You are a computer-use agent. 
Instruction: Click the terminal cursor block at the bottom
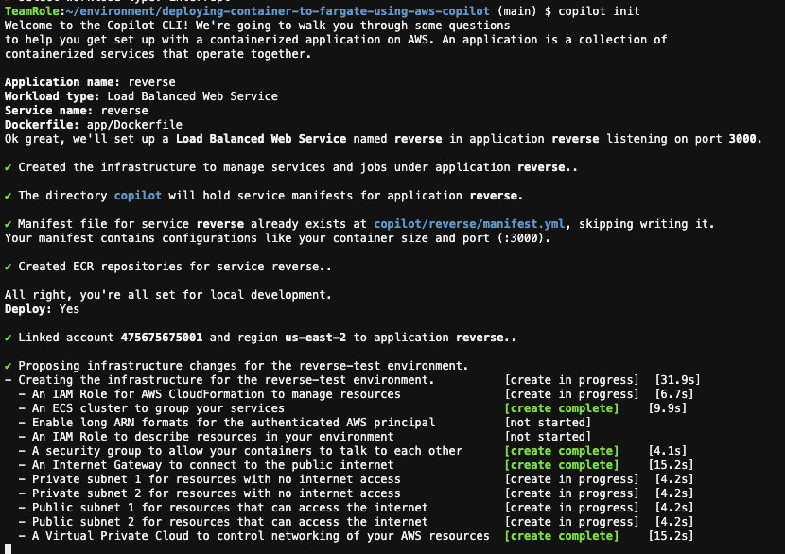(8, 548)
